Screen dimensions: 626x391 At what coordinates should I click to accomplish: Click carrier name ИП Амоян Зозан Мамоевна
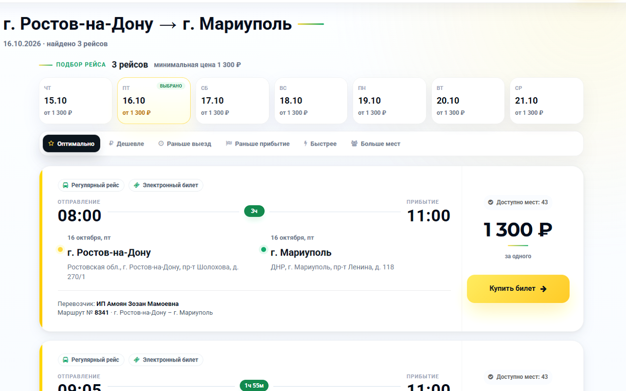(137, 304)
